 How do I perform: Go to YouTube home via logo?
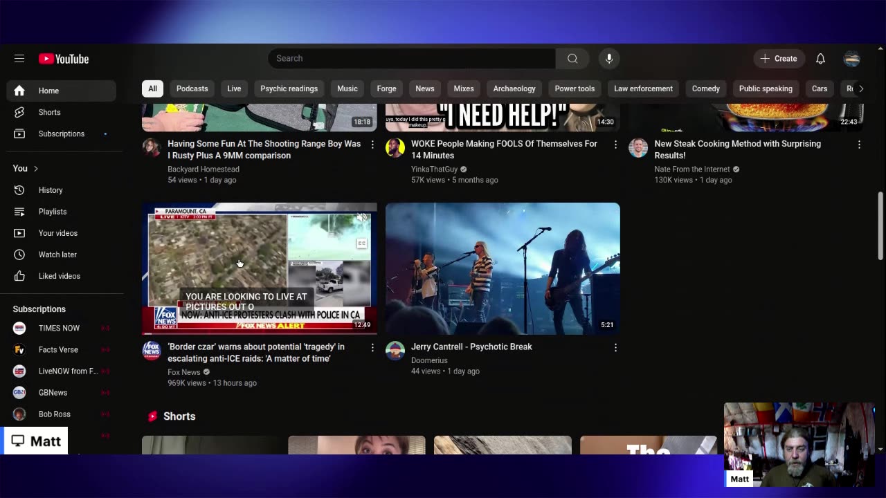click(x=64, y=59)
